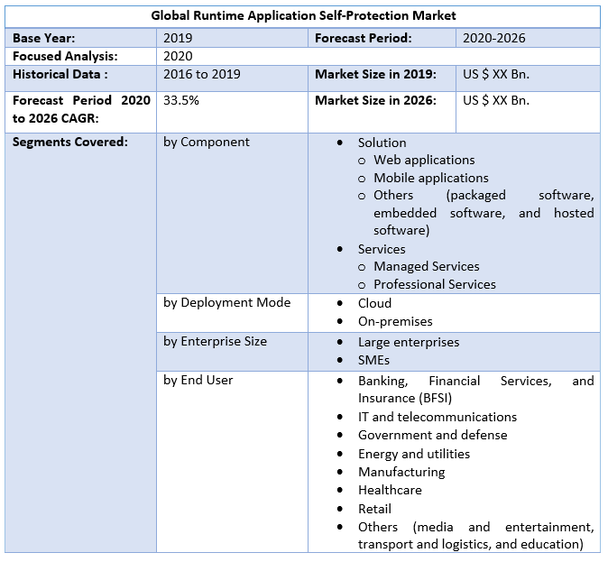Screen dimensions: 608x562
Task: Select the 'by Component' segment cell
Action: 207,142
